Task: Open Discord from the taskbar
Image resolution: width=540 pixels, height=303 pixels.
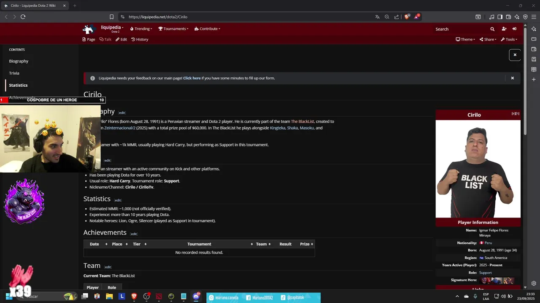Action: [x=196, y=296]
